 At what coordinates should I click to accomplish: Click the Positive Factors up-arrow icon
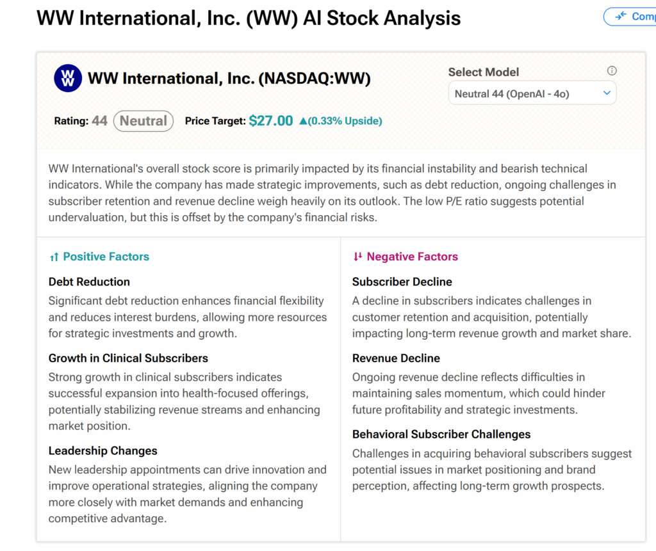(x=54, y=257)
